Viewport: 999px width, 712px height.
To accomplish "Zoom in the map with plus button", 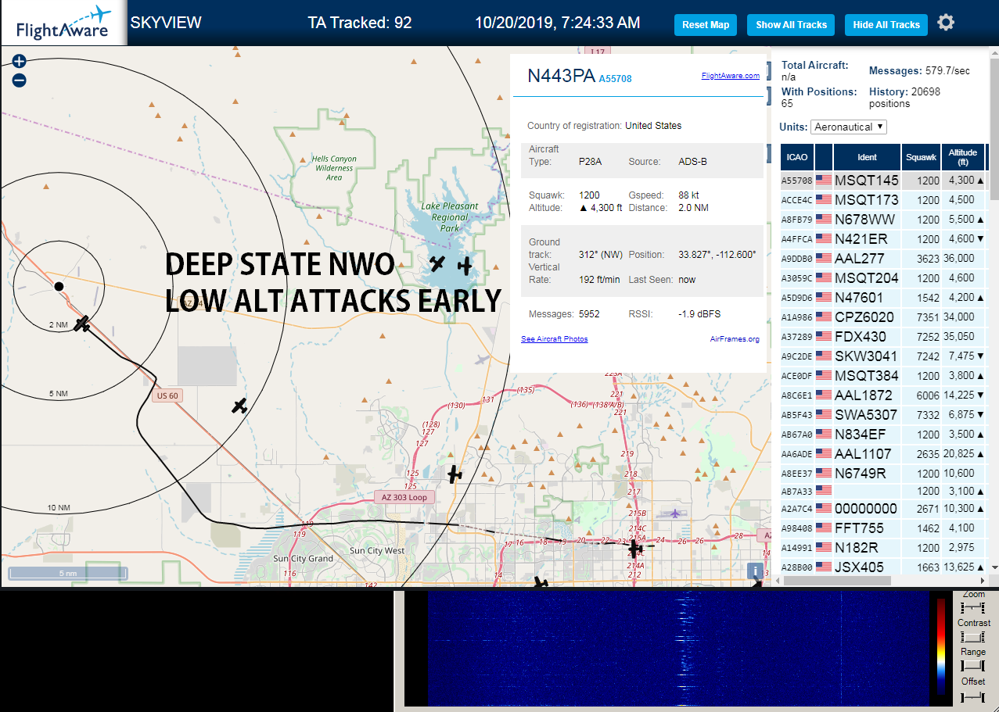I will pyautogui.click(x=20, y=61).
